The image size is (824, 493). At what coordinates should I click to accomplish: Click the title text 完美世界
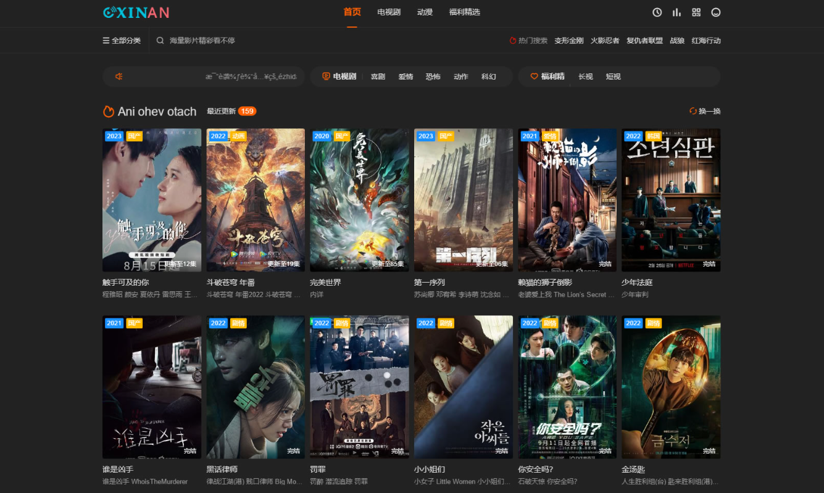coord(325,283)
